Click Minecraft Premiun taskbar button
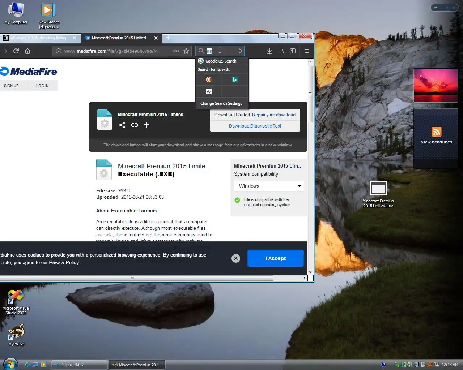The image size is (463, 370). [137, 365]
